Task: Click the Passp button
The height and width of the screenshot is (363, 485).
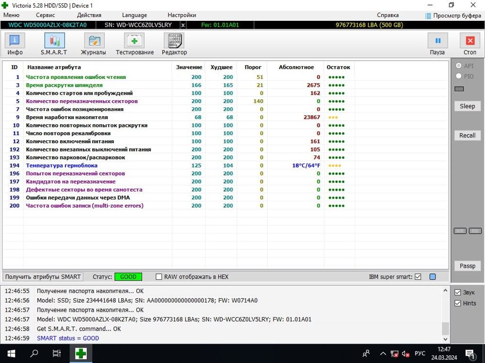Action: (468, 266)
